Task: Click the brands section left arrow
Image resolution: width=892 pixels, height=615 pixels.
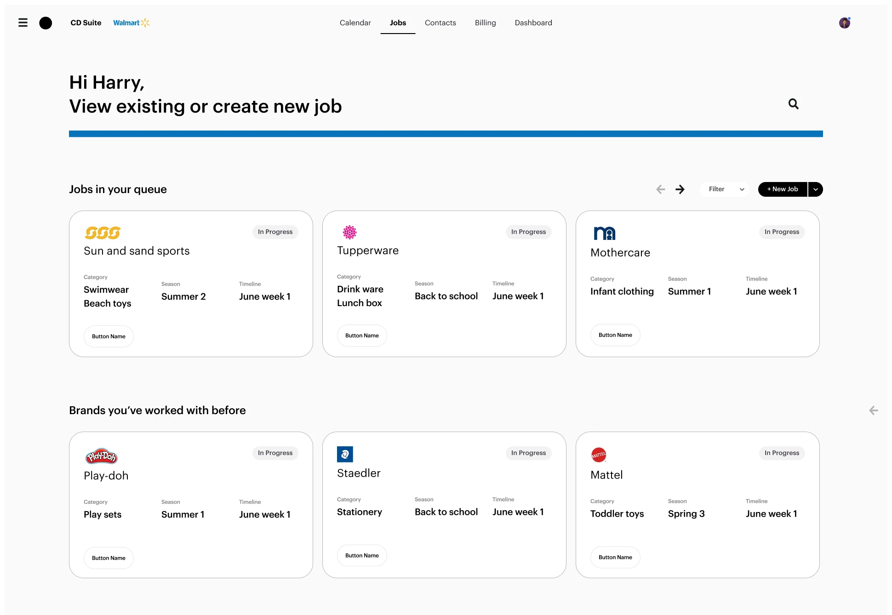Action: click(874, 410)
